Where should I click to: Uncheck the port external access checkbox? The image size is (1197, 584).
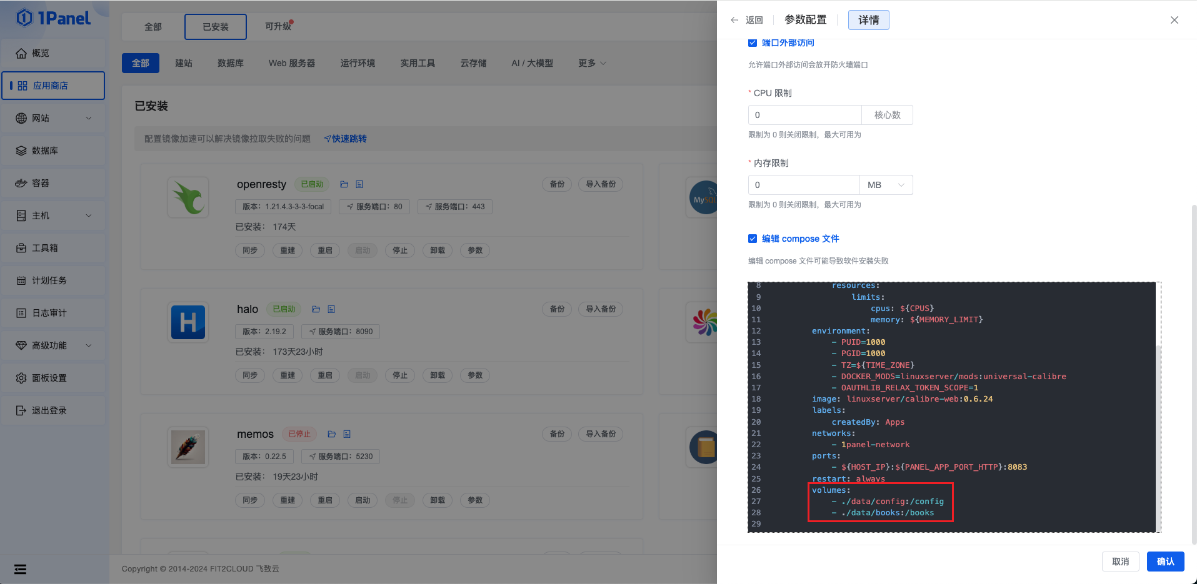point(753,42)
